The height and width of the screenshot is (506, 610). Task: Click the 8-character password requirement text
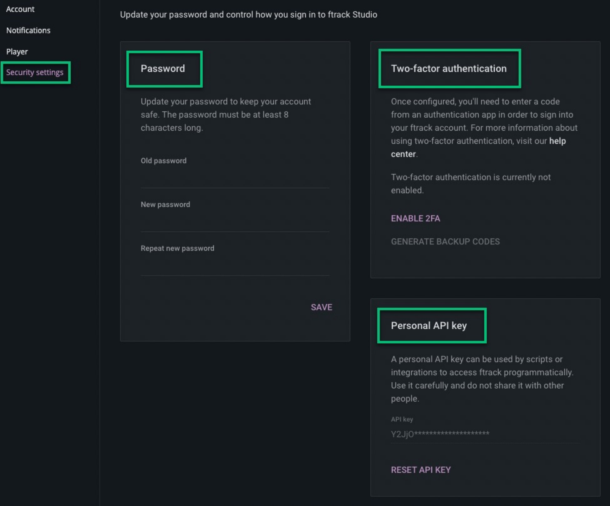tap(225, 114)
